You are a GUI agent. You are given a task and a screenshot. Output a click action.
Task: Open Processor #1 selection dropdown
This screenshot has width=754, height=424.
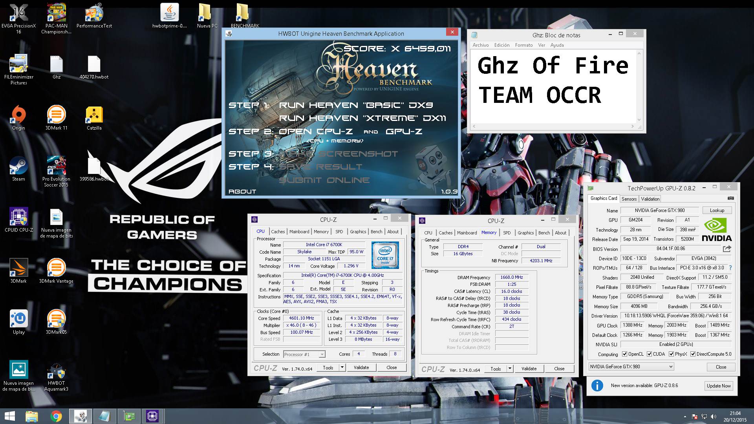(304, 354)
